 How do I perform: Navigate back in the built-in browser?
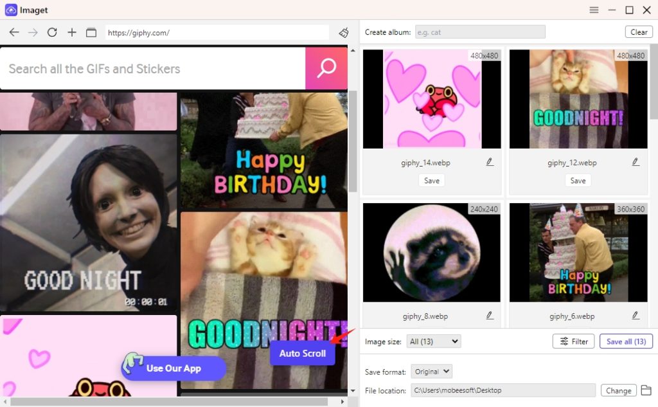[x=14, y=32]
